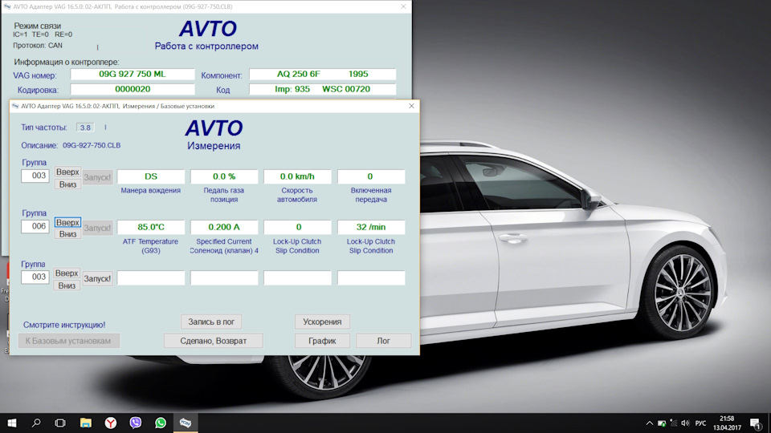Click code field Imp: 935 WSC 00720
Screen dimensions: 771x433
(x=323, y=89)
